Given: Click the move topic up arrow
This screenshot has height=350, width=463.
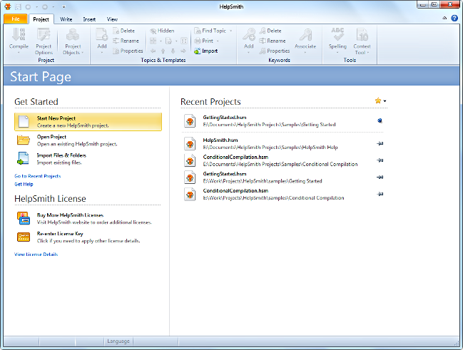Looking at the screenshot, I should [163, 51].
